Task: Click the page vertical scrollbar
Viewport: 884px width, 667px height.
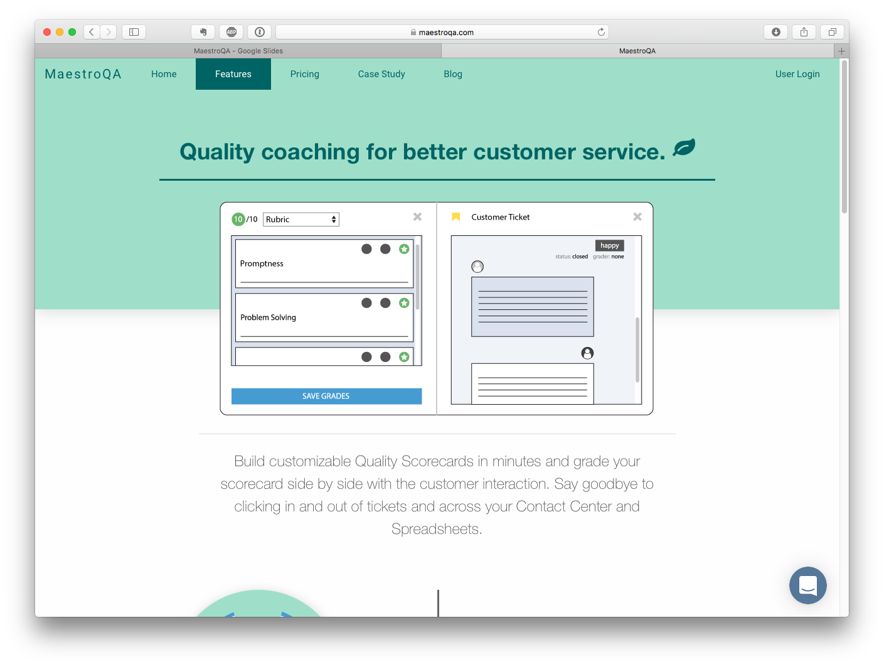Action: pos(844,137)
